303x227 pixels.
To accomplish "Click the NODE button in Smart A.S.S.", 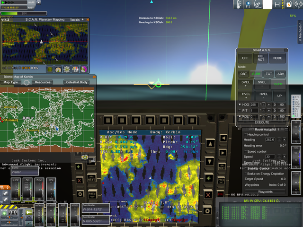I will click(277, 58).
